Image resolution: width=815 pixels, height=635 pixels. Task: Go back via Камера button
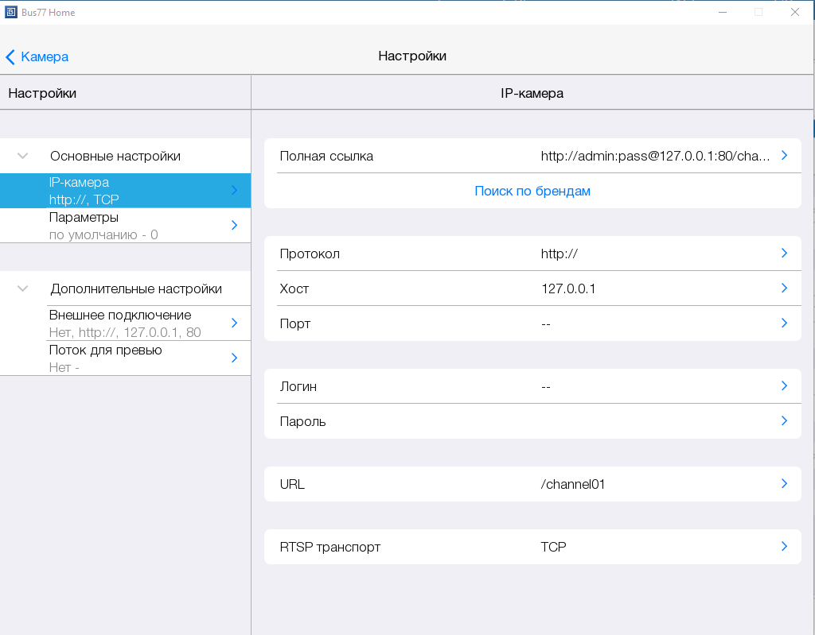[x=44, y=56]
